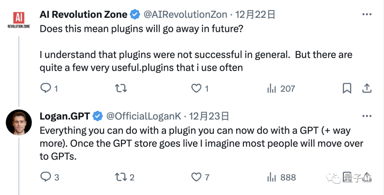Open the 12月23日 tweet timestamp

(x=209, y=116)
